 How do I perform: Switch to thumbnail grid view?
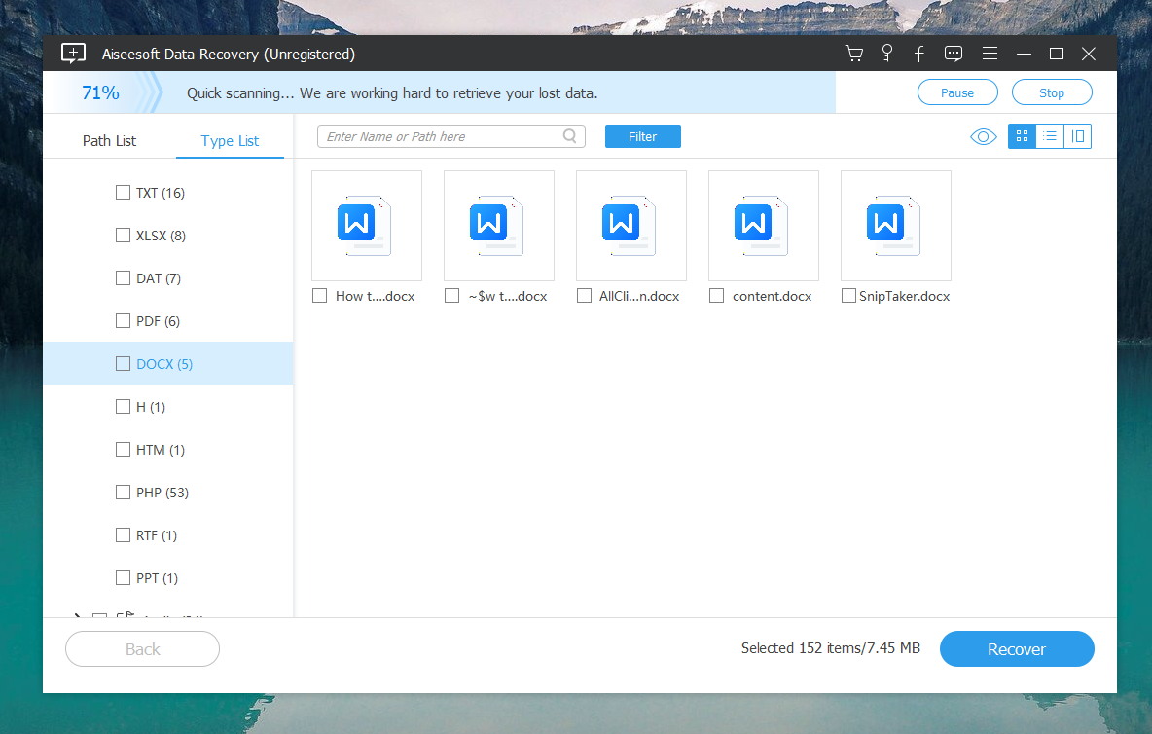pyautogui.click(x=1022, y=137)
